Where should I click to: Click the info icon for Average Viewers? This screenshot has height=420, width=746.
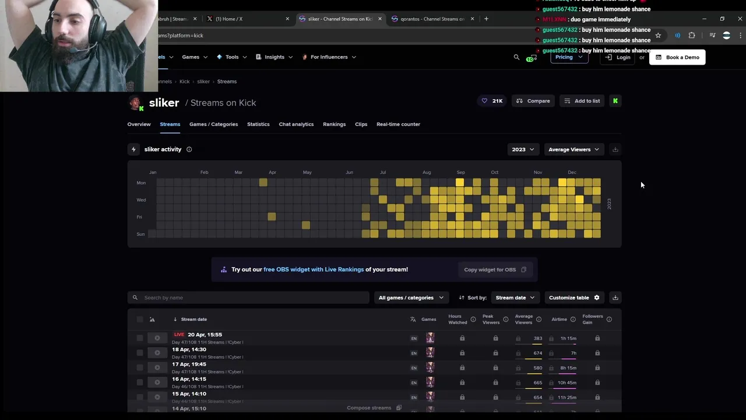click(539, 319)
